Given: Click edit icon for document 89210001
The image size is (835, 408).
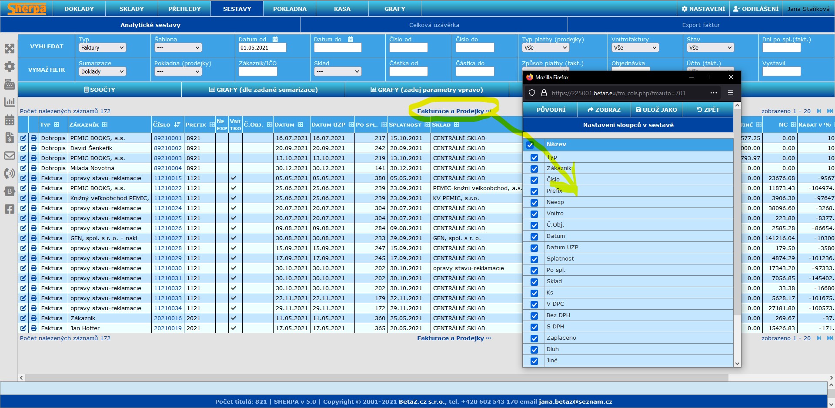Looking at the screenshot, I should point(23,138).
